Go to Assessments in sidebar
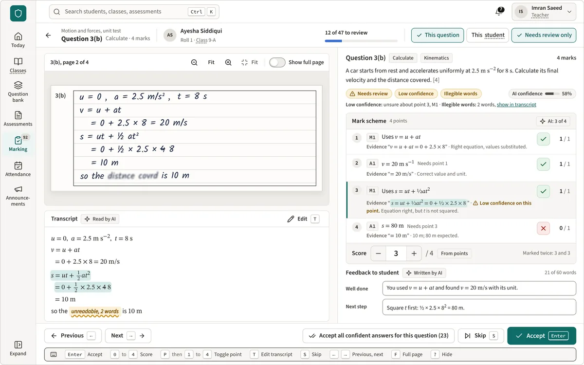The width and height of the screenshot is (584, 365). 18,119
